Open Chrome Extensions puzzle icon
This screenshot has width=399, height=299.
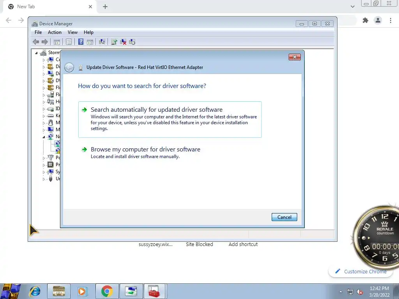click(x=365, y=20)
